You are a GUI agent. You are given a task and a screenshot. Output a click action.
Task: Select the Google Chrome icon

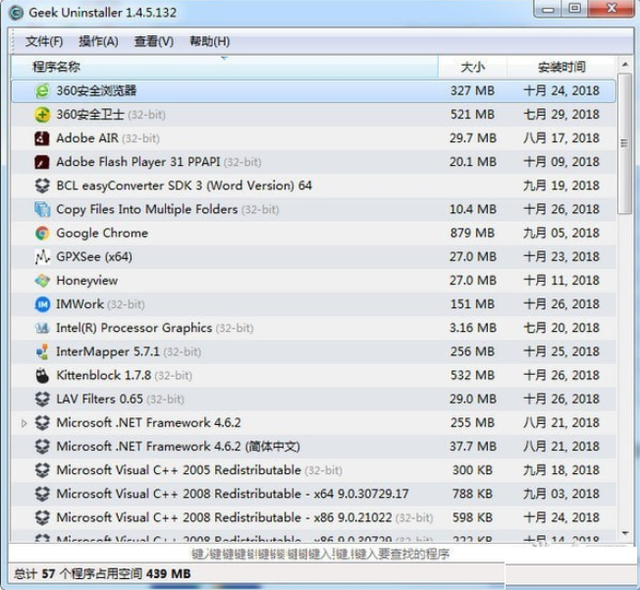pyautogui.click(x=42, y=234)
